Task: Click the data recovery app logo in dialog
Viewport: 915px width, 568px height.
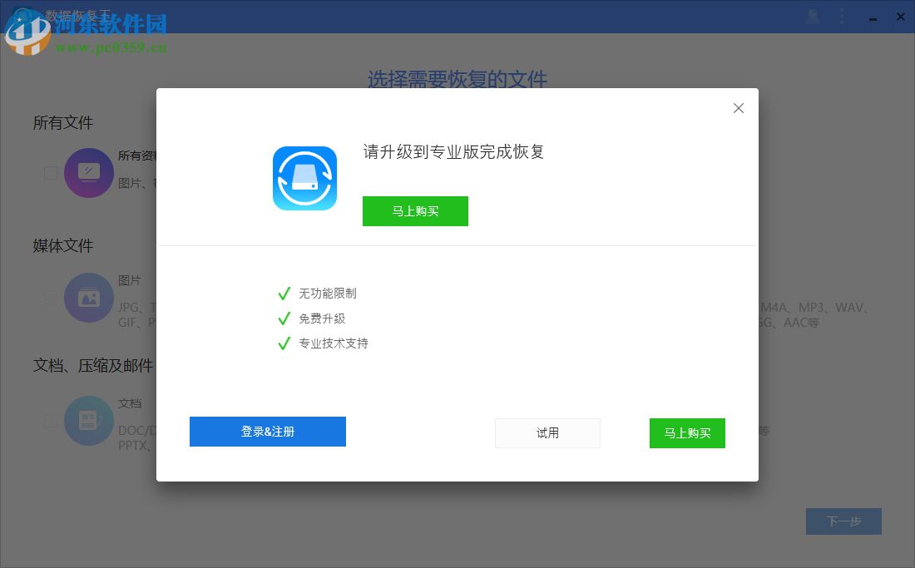Action: 304,177
